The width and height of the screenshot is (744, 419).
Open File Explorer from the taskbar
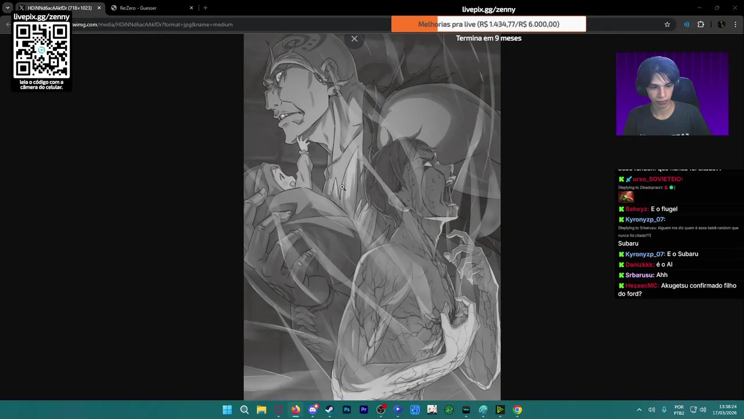(x=262, y=410)
